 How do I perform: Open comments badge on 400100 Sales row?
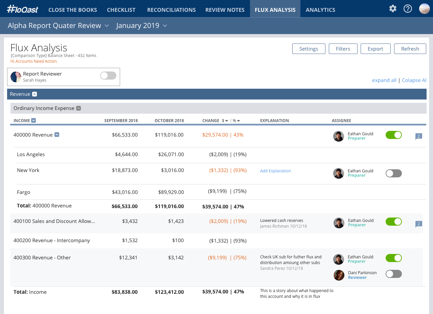click(x=419, y=224)
